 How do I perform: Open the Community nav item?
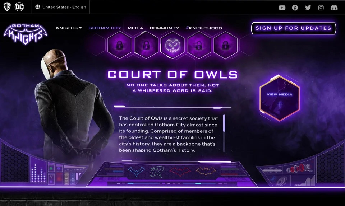coord(164,28)
